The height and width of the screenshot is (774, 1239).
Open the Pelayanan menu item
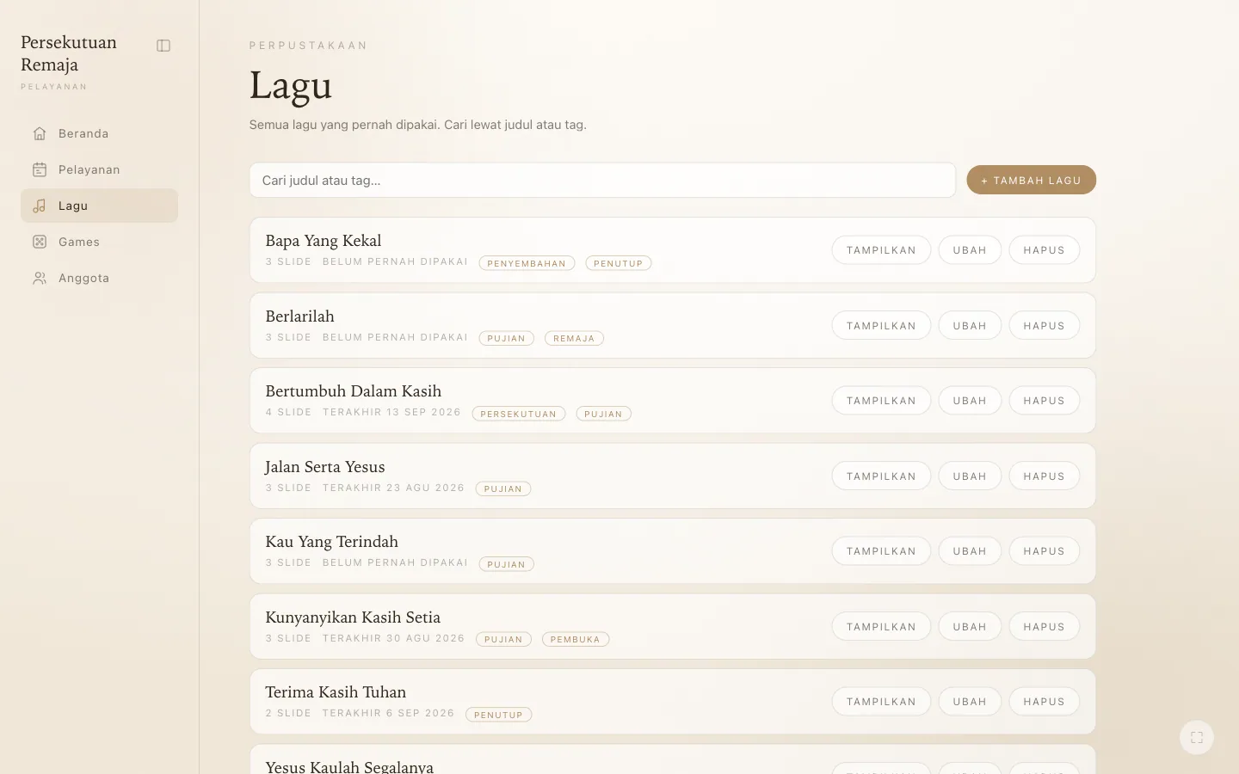[99, 169]
